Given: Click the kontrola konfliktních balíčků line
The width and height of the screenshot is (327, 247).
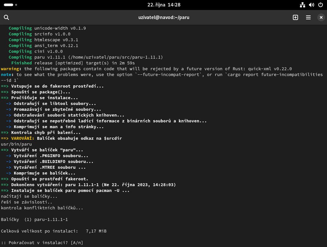Looking at the screenshot, I should point(42,208).
